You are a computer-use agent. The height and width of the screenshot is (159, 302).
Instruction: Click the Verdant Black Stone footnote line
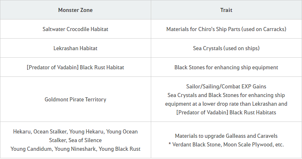tap(226, 145)
